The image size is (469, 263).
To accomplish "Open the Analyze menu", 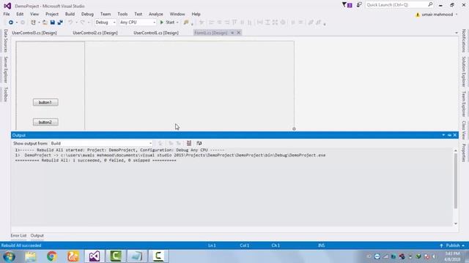I will tap(156, 14).
